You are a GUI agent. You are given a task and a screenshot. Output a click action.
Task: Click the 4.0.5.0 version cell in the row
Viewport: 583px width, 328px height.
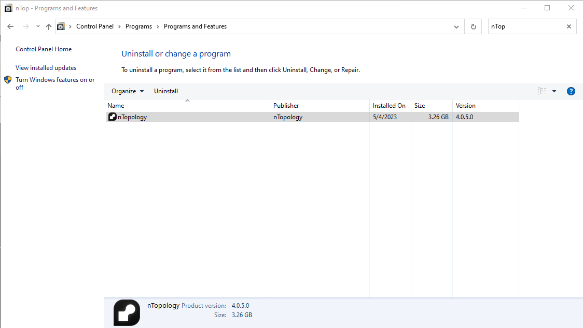click(464, 117)
